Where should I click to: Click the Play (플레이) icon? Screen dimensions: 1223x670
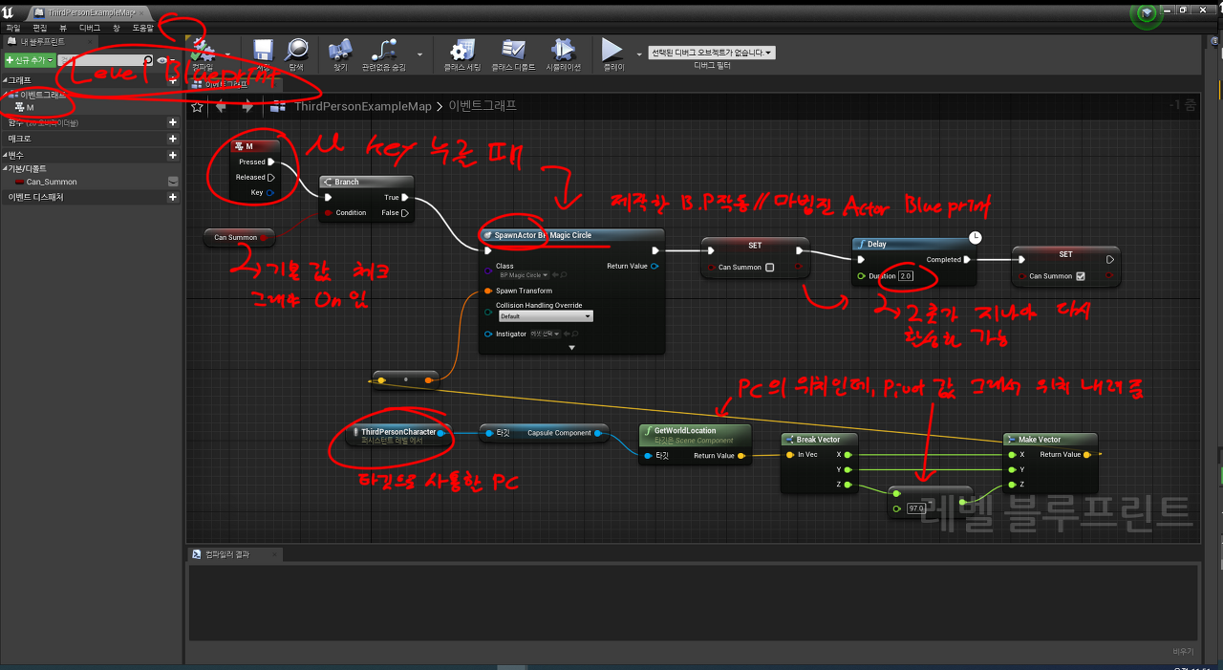pos(611,50)
